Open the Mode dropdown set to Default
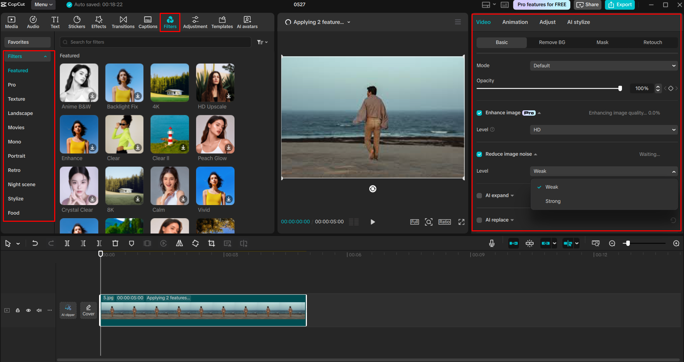This screenshot has width=684, height=362. 603,65
